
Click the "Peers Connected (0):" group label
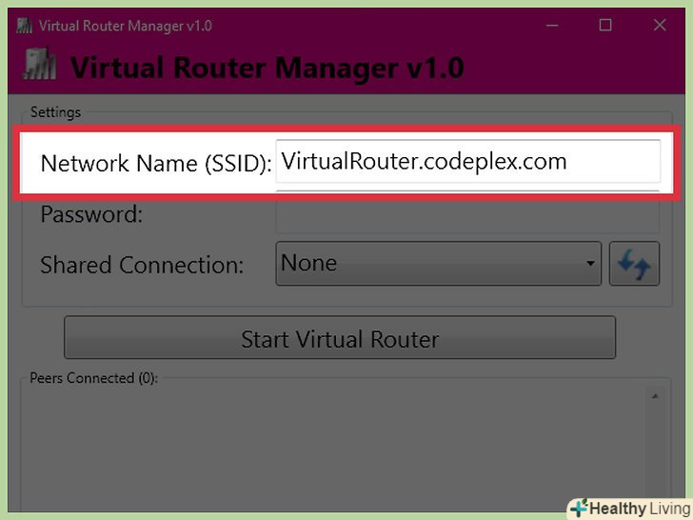point(93,378)
